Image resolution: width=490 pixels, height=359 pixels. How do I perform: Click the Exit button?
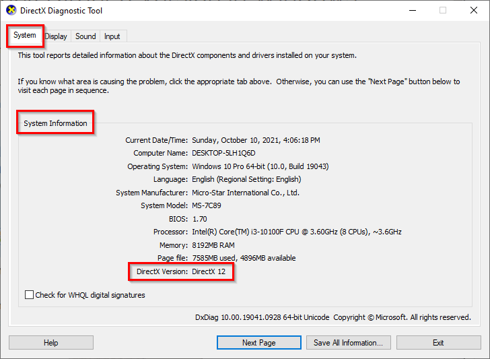tap(438, 343)
